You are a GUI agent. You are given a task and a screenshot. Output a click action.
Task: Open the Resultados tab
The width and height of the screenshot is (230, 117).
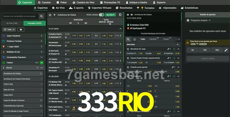124,8
